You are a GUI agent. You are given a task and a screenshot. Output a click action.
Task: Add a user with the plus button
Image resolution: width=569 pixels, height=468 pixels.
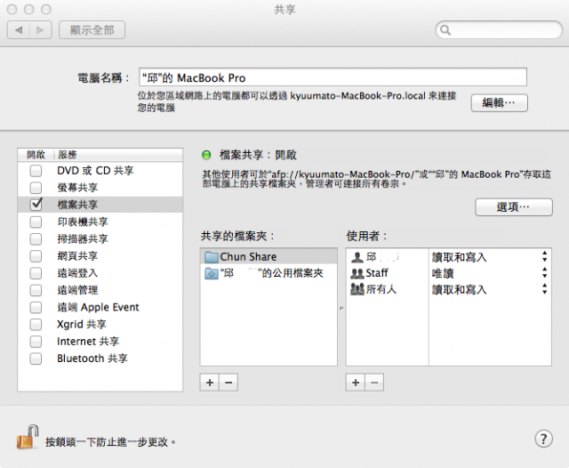point(356,383)
